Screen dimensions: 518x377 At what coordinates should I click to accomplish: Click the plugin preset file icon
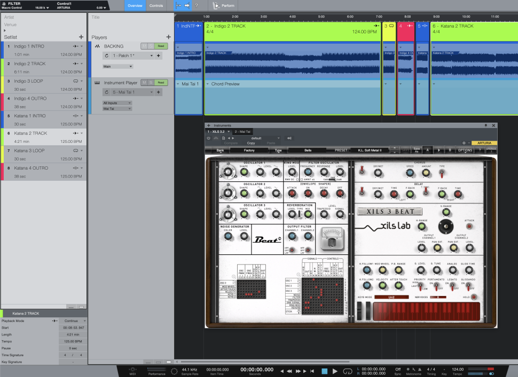click(x=223, y=138)
